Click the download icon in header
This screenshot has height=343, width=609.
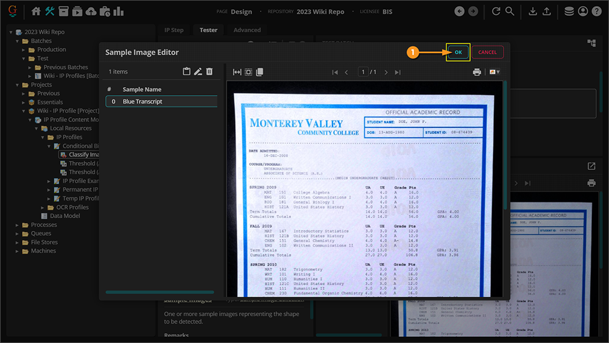(533, 12)
